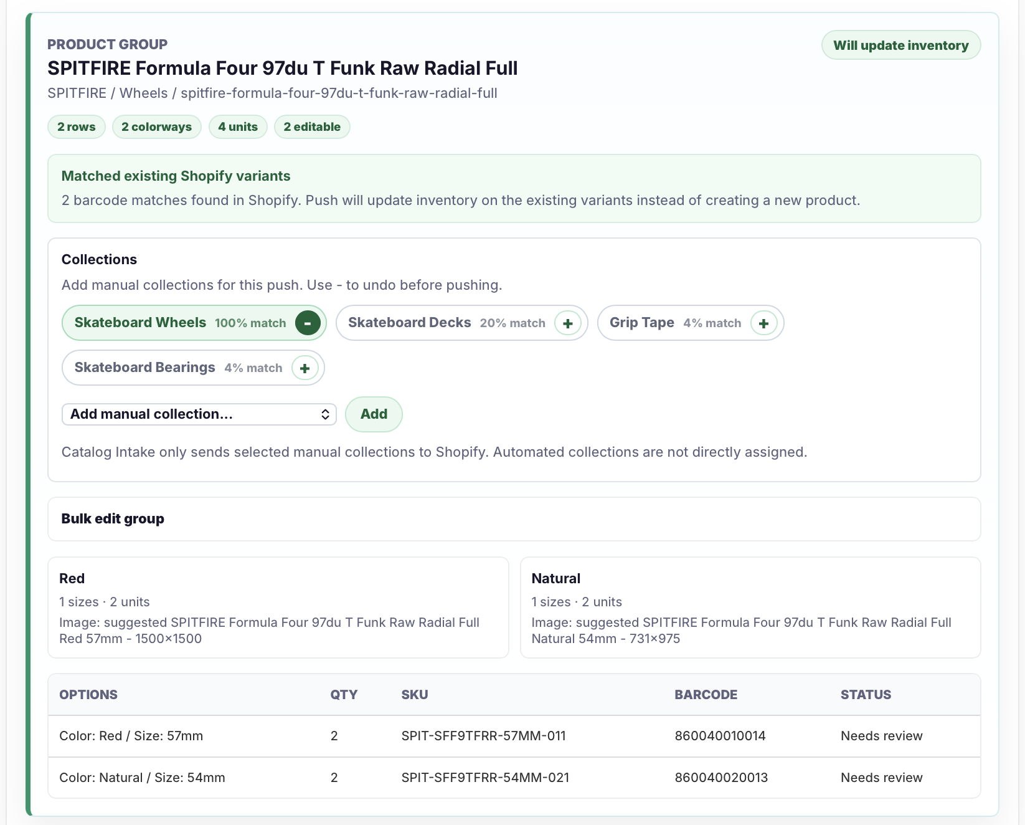Click Needs review status for Red row
The height and width of the screenshot is (825, 1025).
(882, 736)
